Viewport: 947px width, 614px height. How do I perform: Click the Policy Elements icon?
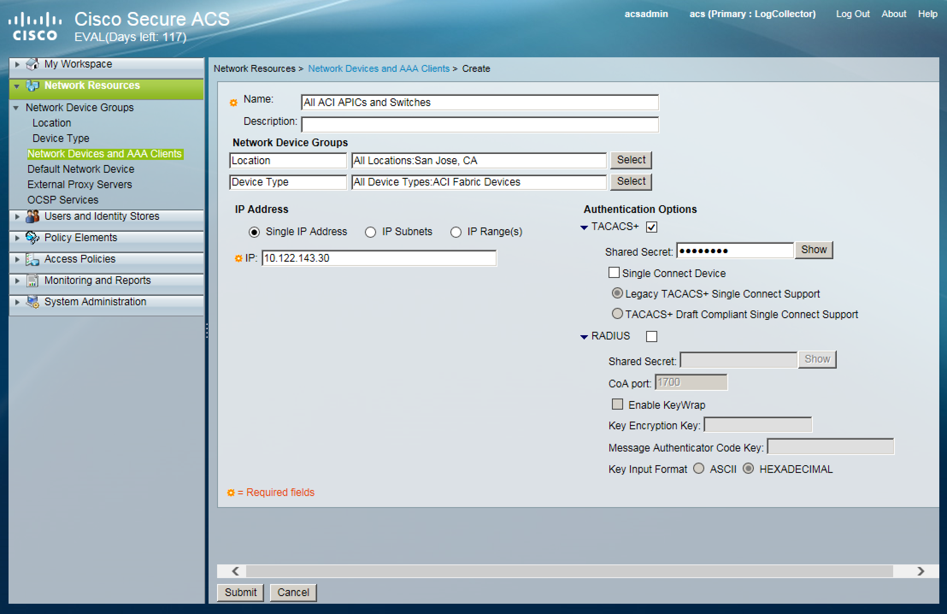pos(32,238)
